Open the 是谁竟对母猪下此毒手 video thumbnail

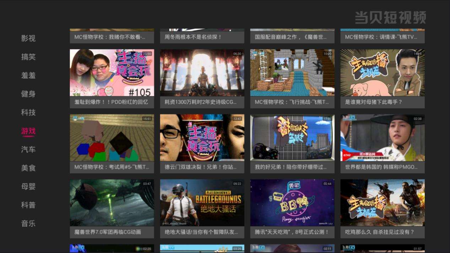[383, 73]
